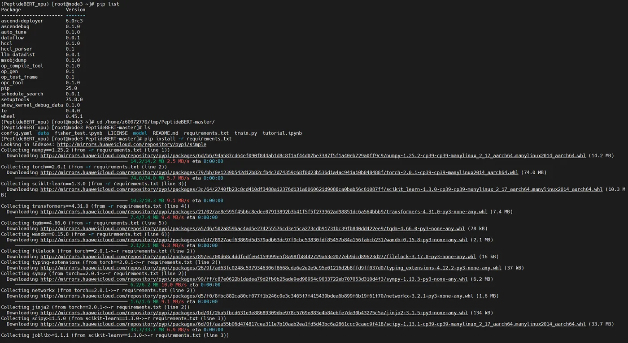Select README.md in the ls output

pyautogui.click(x=166, y=133)
